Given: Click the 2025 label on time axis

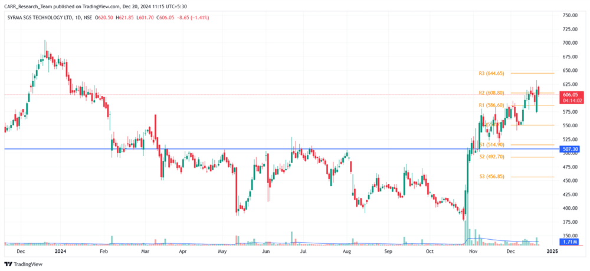Looking at the screenshot, I should [551, 251].
